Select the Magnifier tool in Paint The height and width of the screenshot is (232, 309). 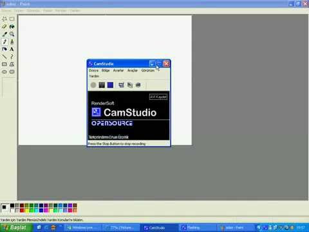(x=12, y=34)
